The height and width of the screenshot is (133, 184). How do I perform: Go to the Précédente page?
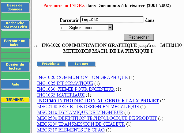[51, 64]
